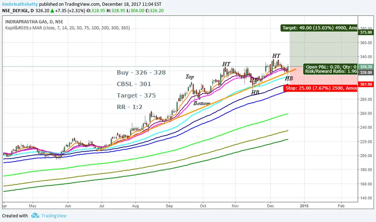The image size is (376, 222).
Task: Click the '2018' time axis label
Action: (304, 206)
